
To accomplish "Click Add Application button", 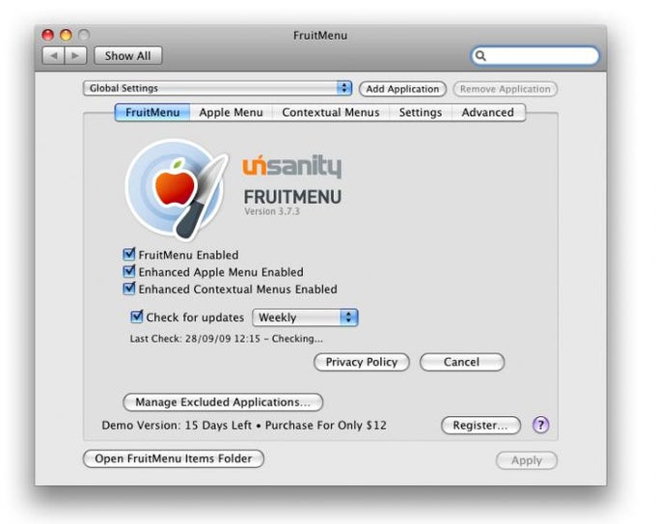I will 402,89.
